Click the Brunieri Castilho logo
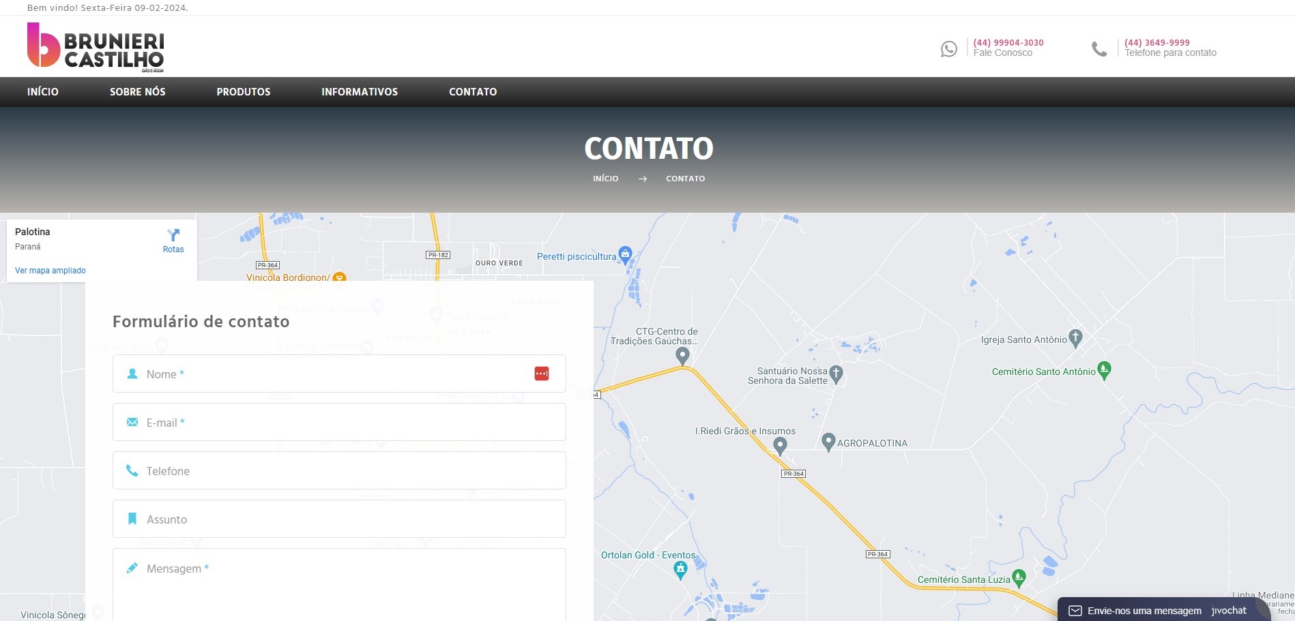 point(96,47)
